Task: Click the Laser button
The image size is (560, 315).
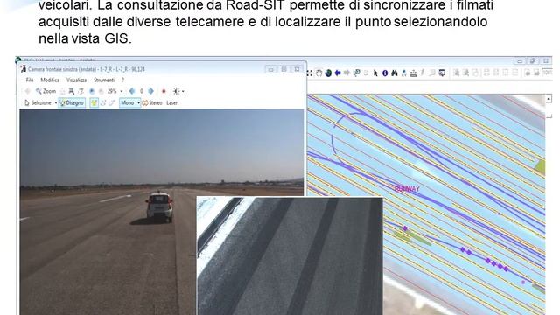Action: point(171,103)
